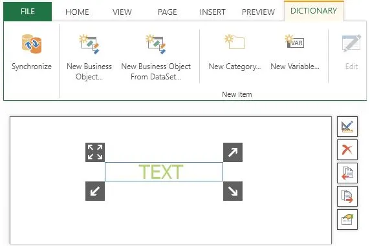Select the TEXT component box
The image size is (370, 246).
coord(164,172)
